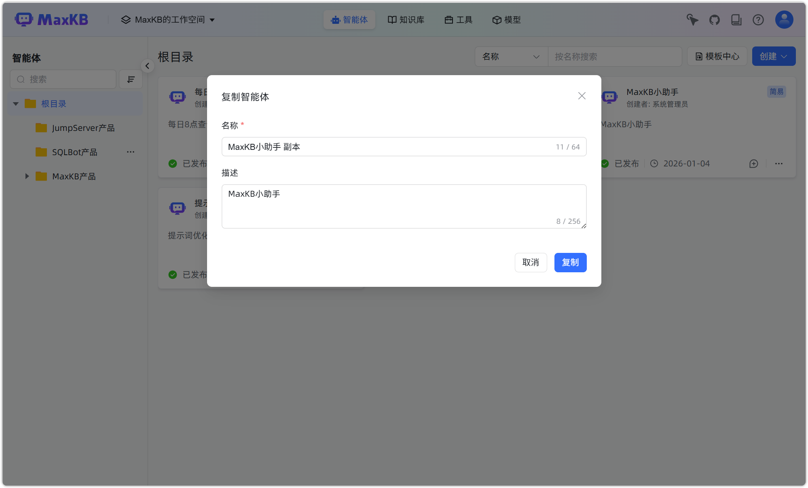Open the GitHub repository icon
This screenshot has width=808, height=488.
point(714,19)
